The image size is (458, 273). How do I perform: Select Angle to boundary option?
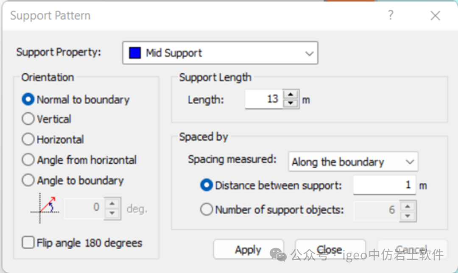(28, 181)
